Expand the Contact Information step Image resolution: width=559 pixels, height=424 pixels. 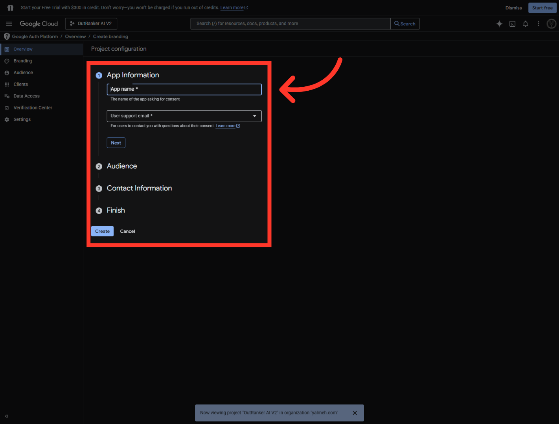[x=139, y=188]
